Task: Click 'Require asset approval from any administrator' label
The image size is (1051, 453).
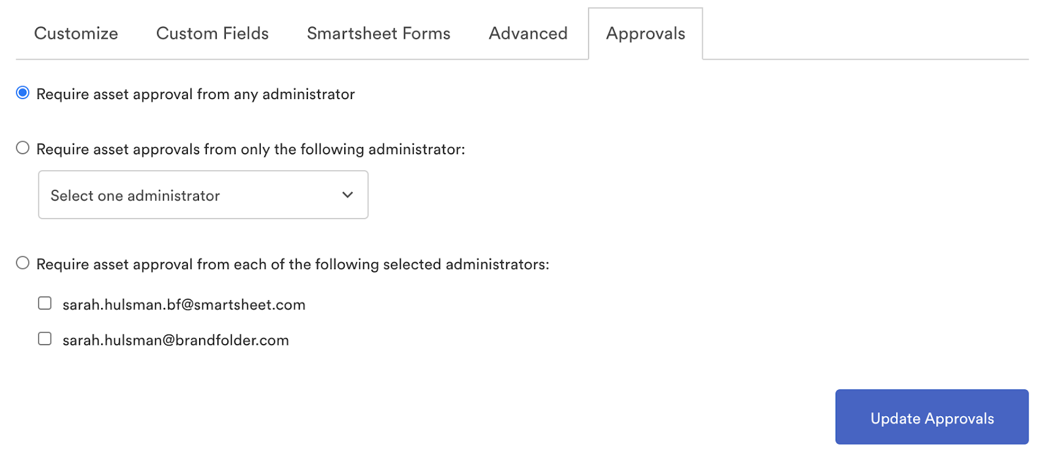Action: [x=196, y=95]
